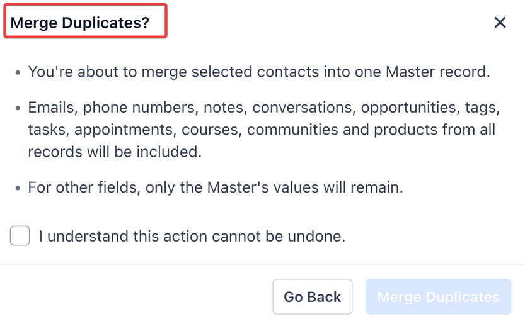Click the bullet dot before 'You're about'
525x324 pixels.
coord(18,72)
